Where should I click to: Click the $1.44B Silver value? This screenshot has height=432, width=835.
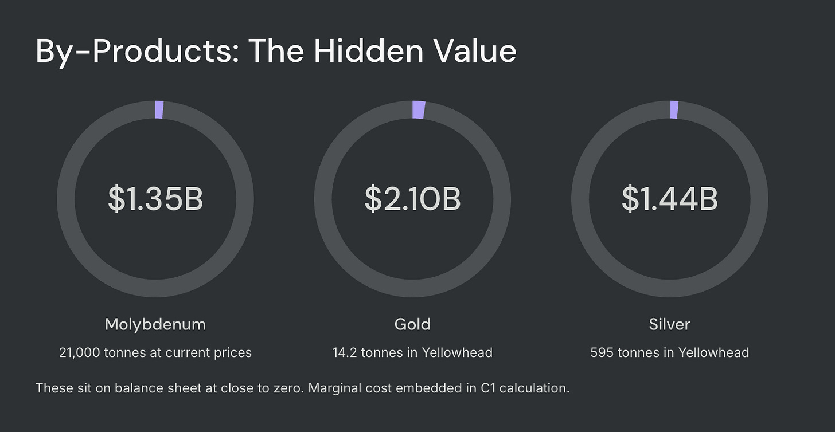point(670,198)
